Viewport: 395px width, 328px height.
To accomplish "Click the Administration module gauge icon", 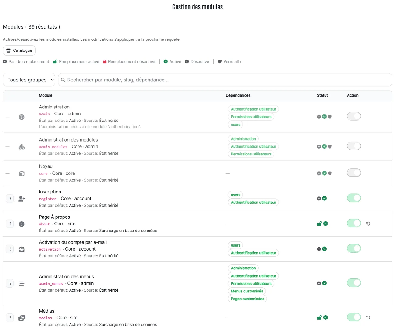I will [22, 117].
